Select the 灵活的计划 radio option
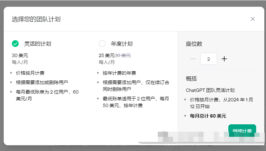The image size is (266, 151). tap(15, 44)
